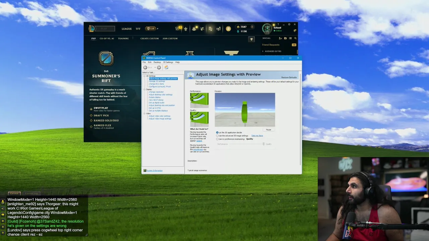429x241 pixels.
Task: Click the Quality sample thumbnail
Action: [x=199, y=119]
